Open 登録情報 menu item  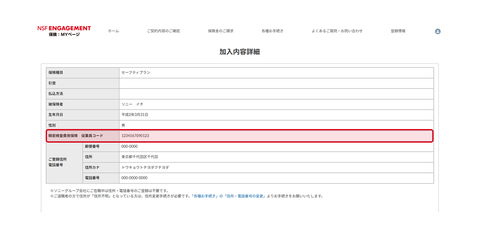click(x=398, y=31)
